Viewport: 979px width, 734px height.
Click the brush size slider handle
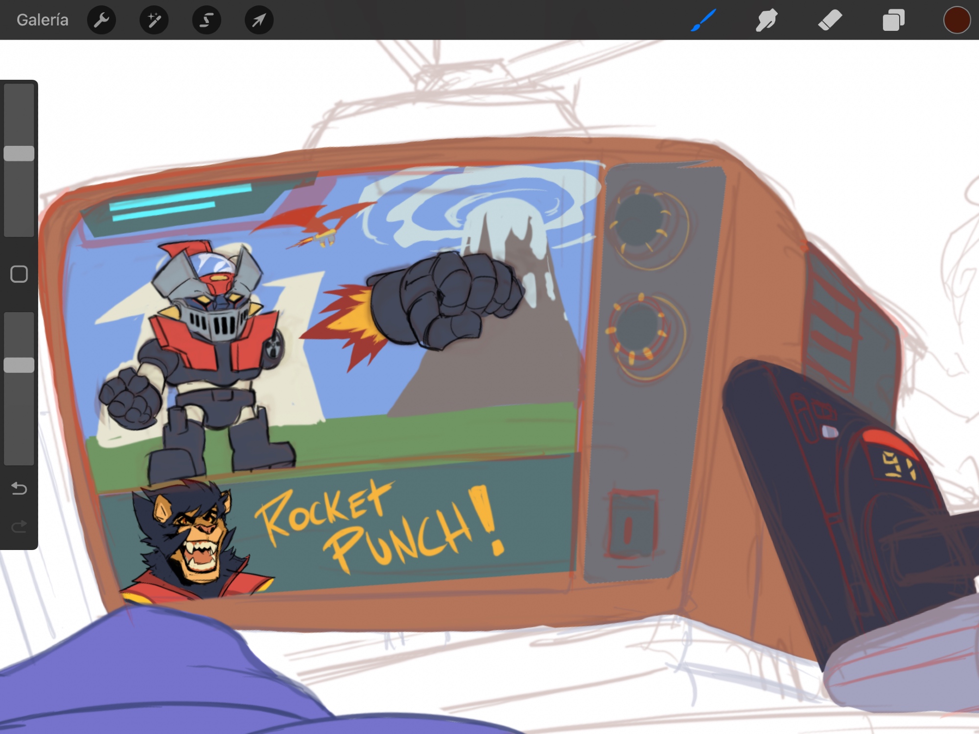coord(19,154)
